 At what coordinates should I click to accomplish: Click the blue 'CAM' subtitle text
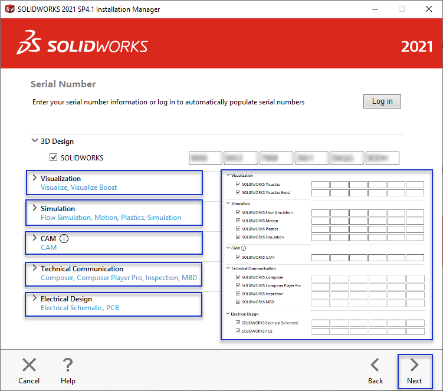coord(48,248)
